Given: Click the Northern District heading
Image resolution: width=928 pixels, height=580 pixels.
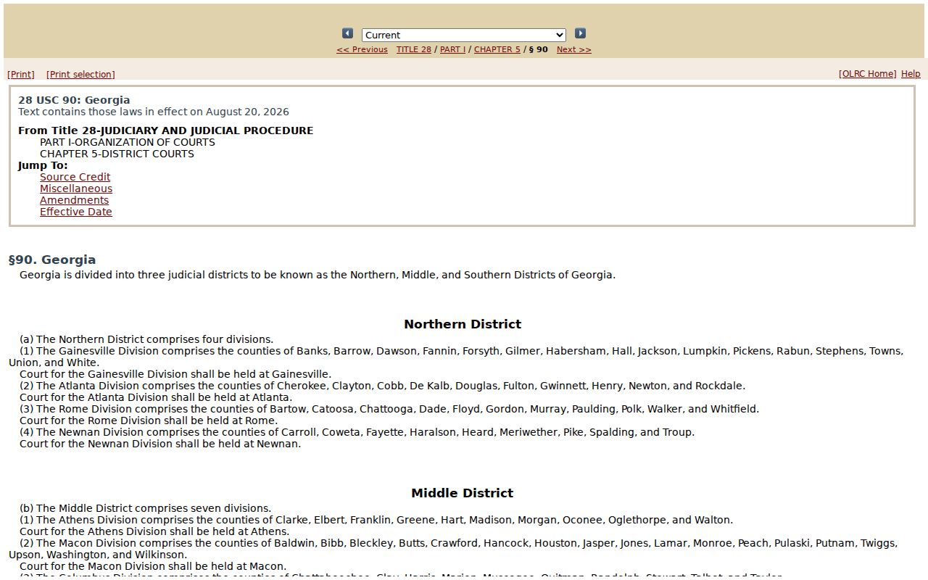Looking at the screenshot, I should [463, 324].
